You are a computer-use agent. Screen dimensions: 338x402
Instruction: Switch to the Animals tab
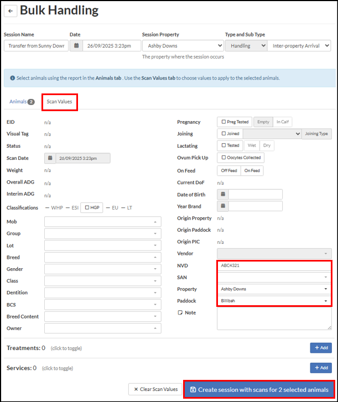coord(22,102)
